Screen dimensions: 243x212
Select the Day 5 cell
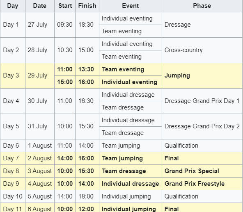(x=13, y=126)
